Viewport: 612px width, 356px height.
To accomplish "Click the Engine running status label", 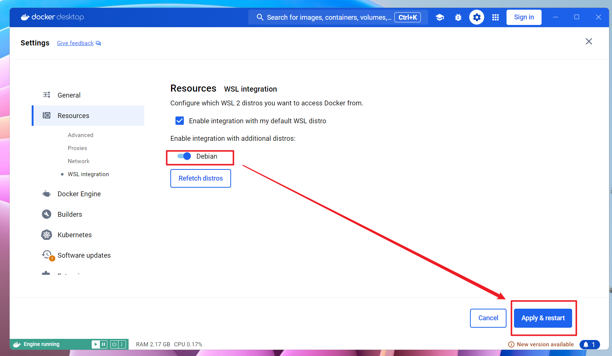I will coord(42,344).
